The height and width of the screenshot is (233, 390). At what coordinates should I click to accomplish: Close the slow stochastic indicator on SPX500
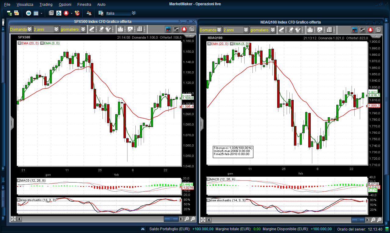pyautogui.click(x=19, y=200)
